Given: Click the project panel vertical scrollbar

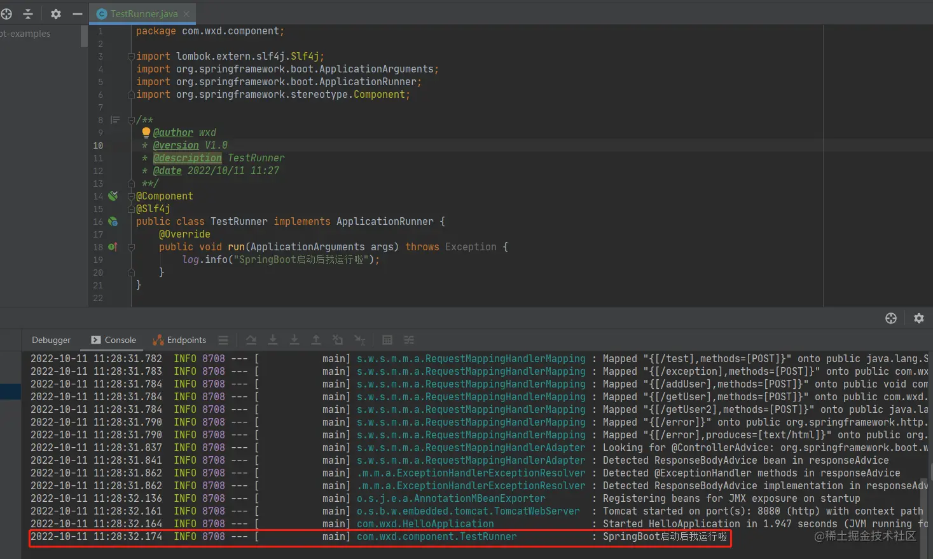Looking at the screenshot, I should point(84,36).
